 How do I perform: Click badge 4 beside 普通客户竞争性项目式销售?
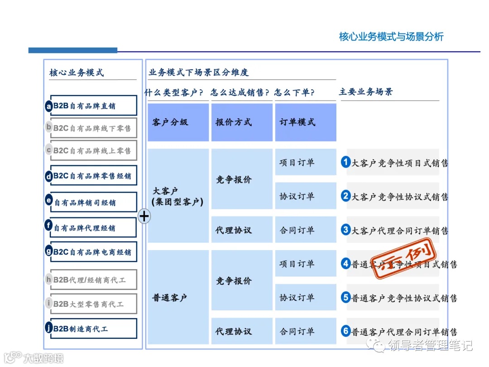[345, 264]
